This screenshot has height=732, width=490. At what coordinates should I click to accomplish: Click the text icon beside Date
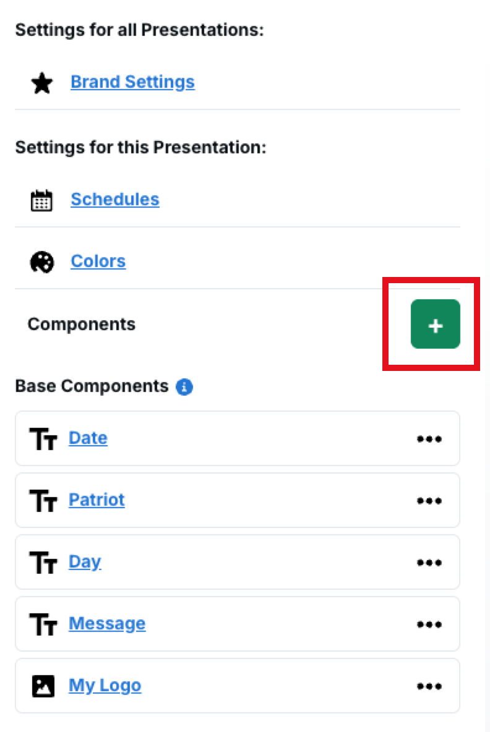click(x=43, y=439)
